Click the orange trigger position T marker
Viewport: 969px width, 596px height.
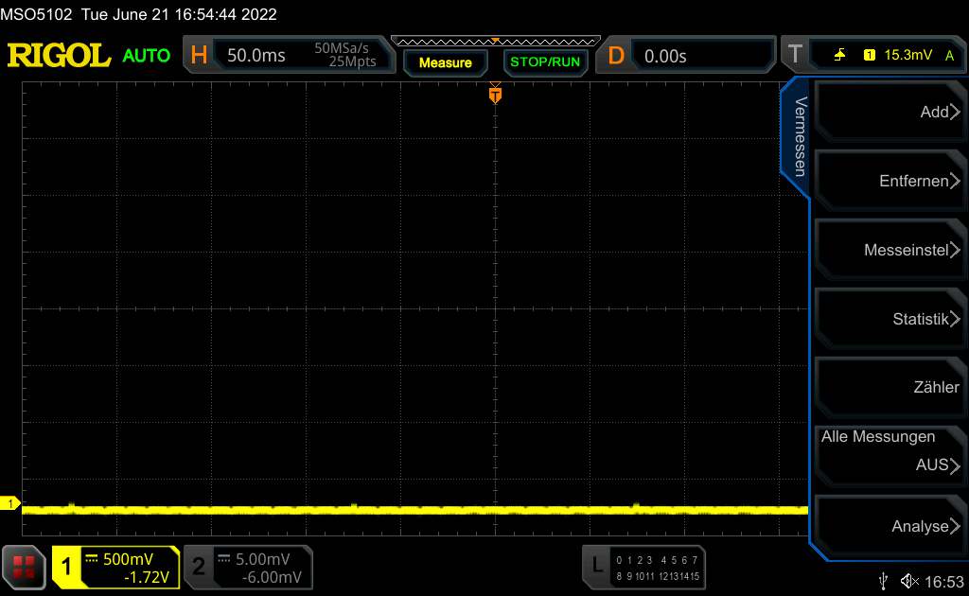[494, 95]
